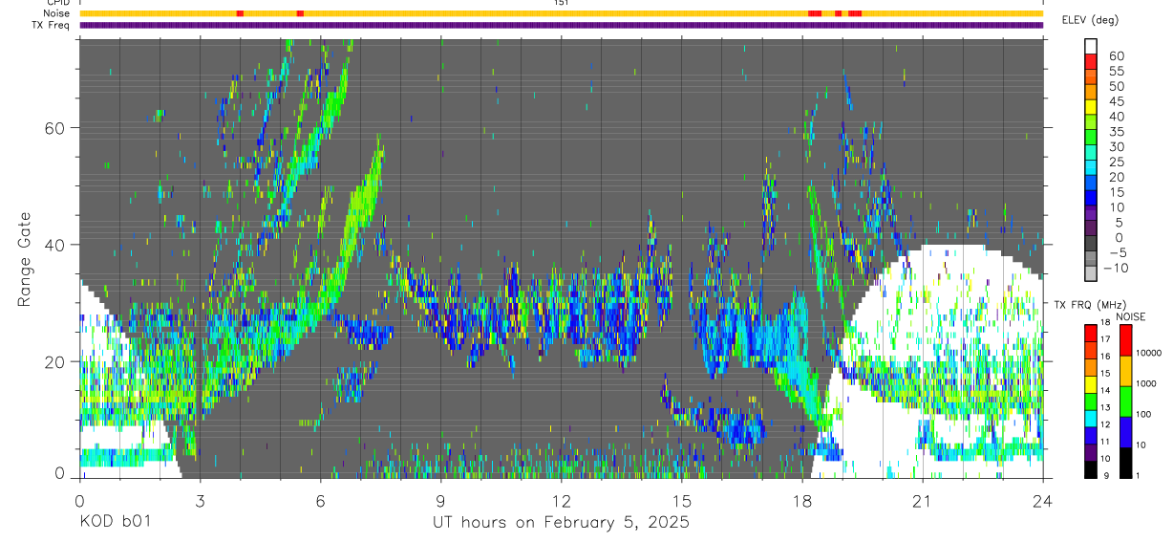The width and height of the screenshot is (1173, 542).
Task: Click the '55' label on ELEV colorbar
Action: (1116, 71)
